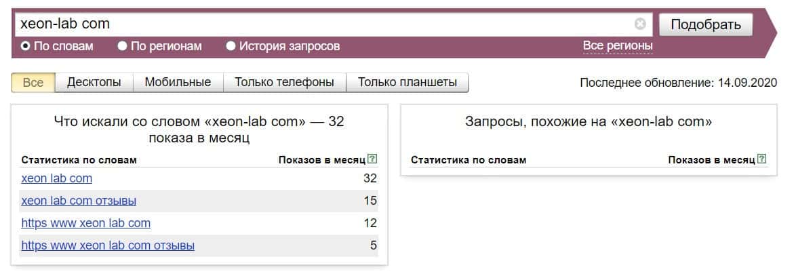The width and height of the screenshot is (796, 280).
Task: Open the "xeon lab com отзывы" link
Action: pyautogui.click(x=79, y=201)
